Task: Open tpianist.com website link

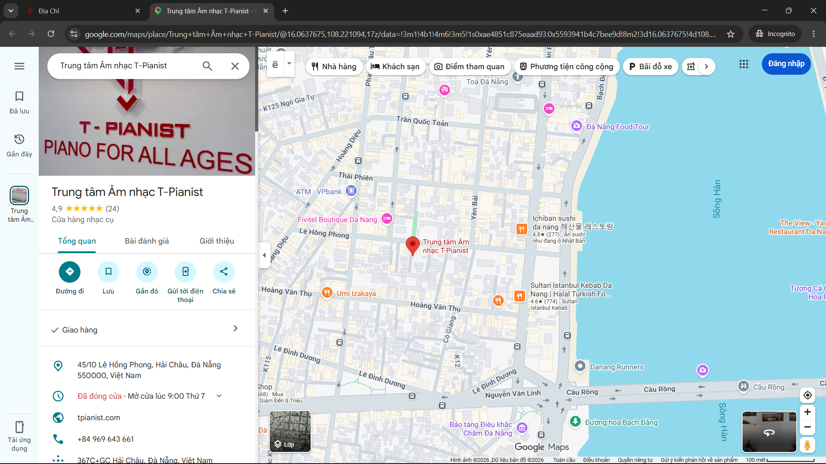Action: click(x=99, y=418)
